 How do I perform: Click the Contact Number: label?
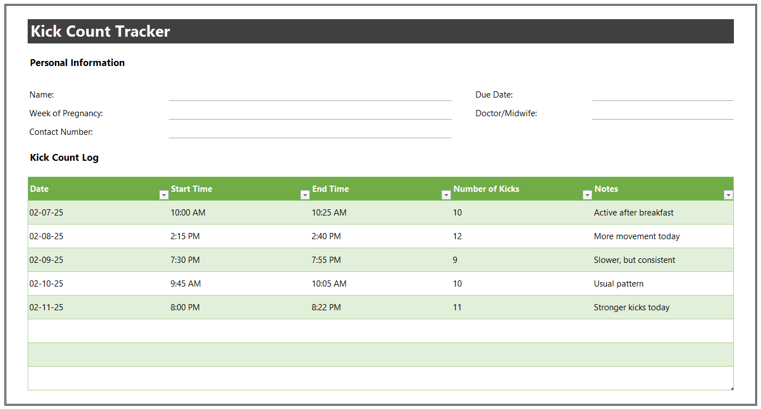click(61, 132)
